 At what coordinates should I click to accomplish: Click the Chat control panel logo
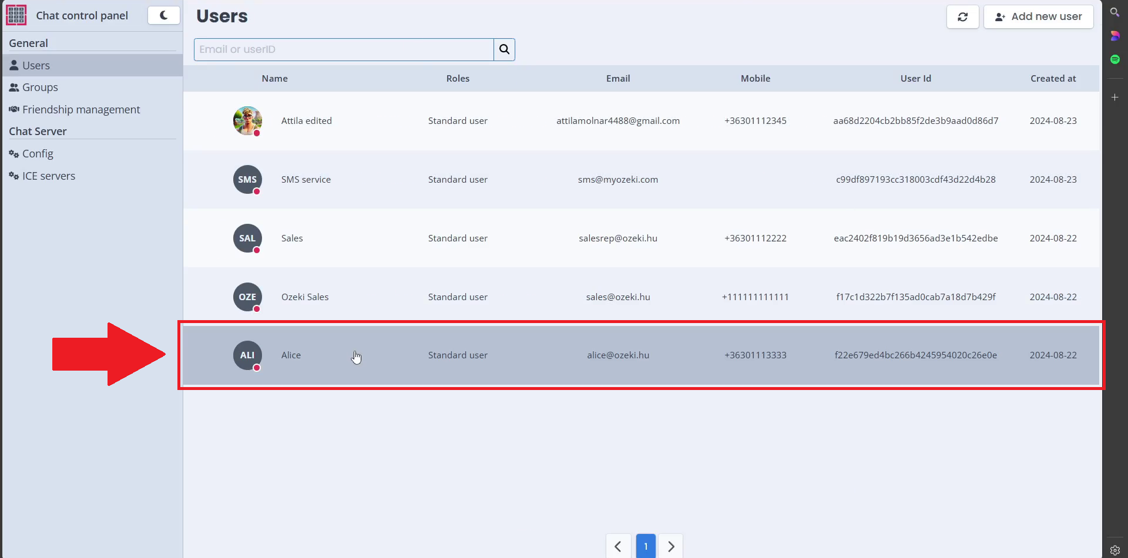pos(16,15)
